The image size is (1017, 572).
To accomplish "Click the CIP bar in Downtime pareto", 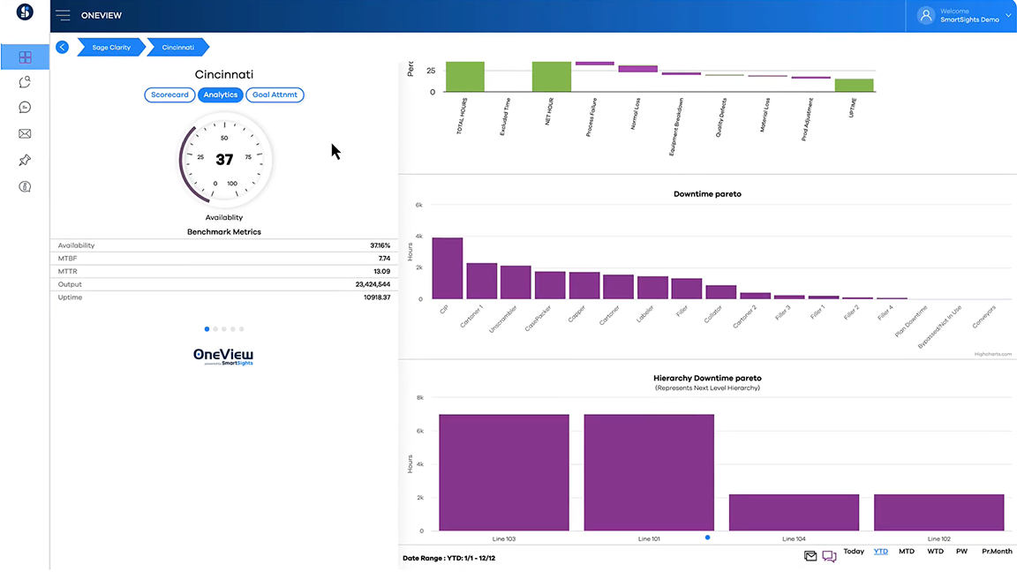I will point(447,268).
